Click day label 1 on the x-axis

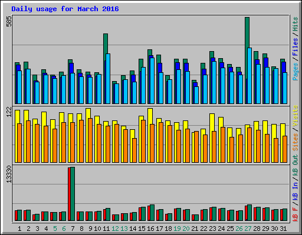click(x=19, y=229)
